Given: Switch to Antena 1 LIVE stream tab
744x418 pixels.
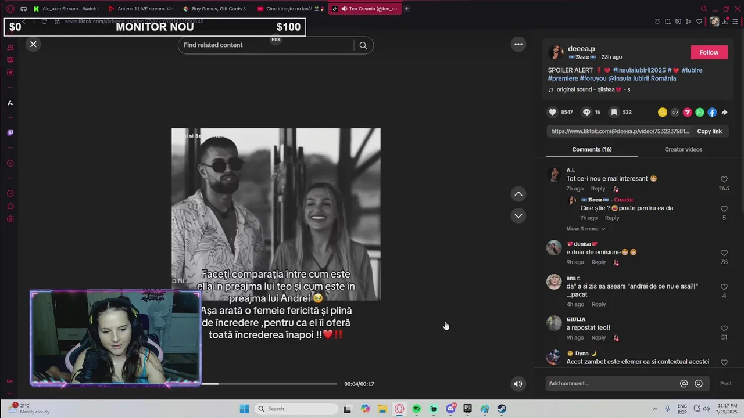Looking at the screenshot, I should tap(141, 9).
